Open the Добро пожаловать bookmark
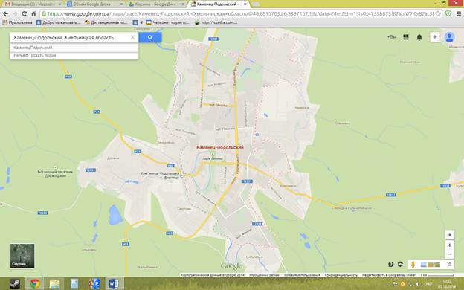 [x=58, y=22]
